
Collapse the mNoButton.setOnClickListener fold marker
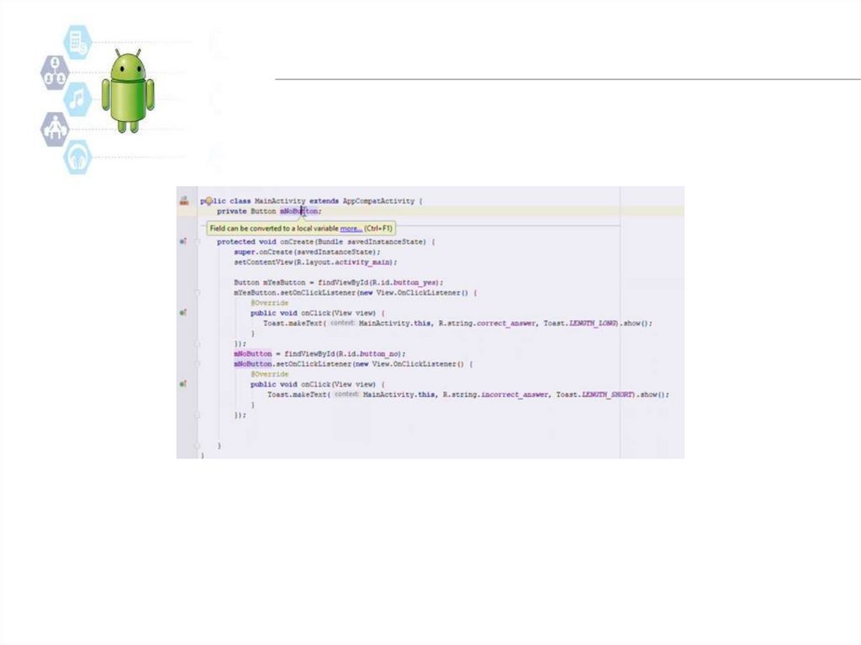(x=198, y=364)
